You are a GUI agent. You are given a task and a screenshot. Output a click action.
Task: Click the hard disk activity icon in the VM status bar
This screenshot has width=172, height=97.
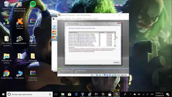click(x=92, y=75)
